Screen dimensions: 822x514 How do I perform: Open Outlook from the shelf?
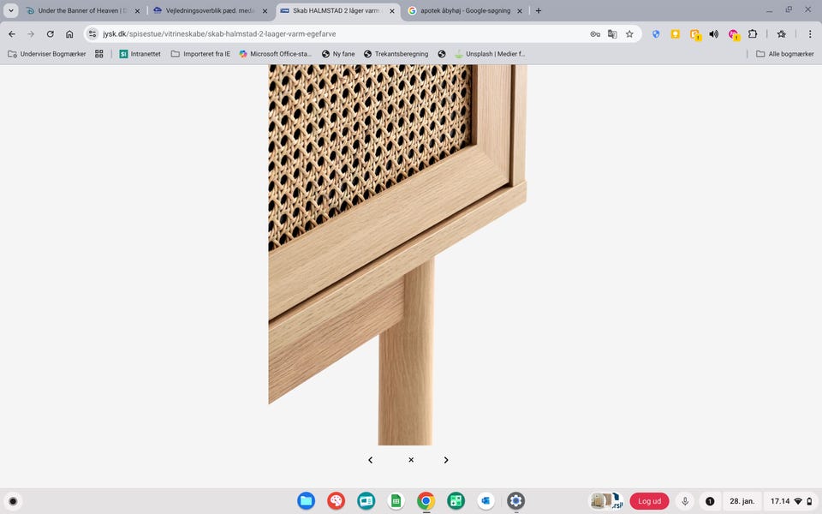point(485,501)
